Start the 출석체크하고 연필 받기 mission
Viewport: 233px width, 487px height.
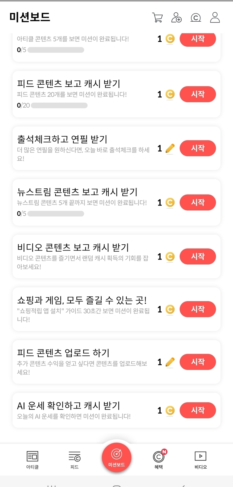point(198,148)
